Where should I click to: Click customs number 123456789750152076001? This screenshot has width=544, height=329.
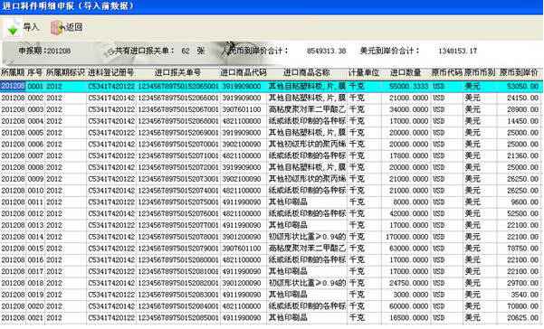click(x=178, y=213)
